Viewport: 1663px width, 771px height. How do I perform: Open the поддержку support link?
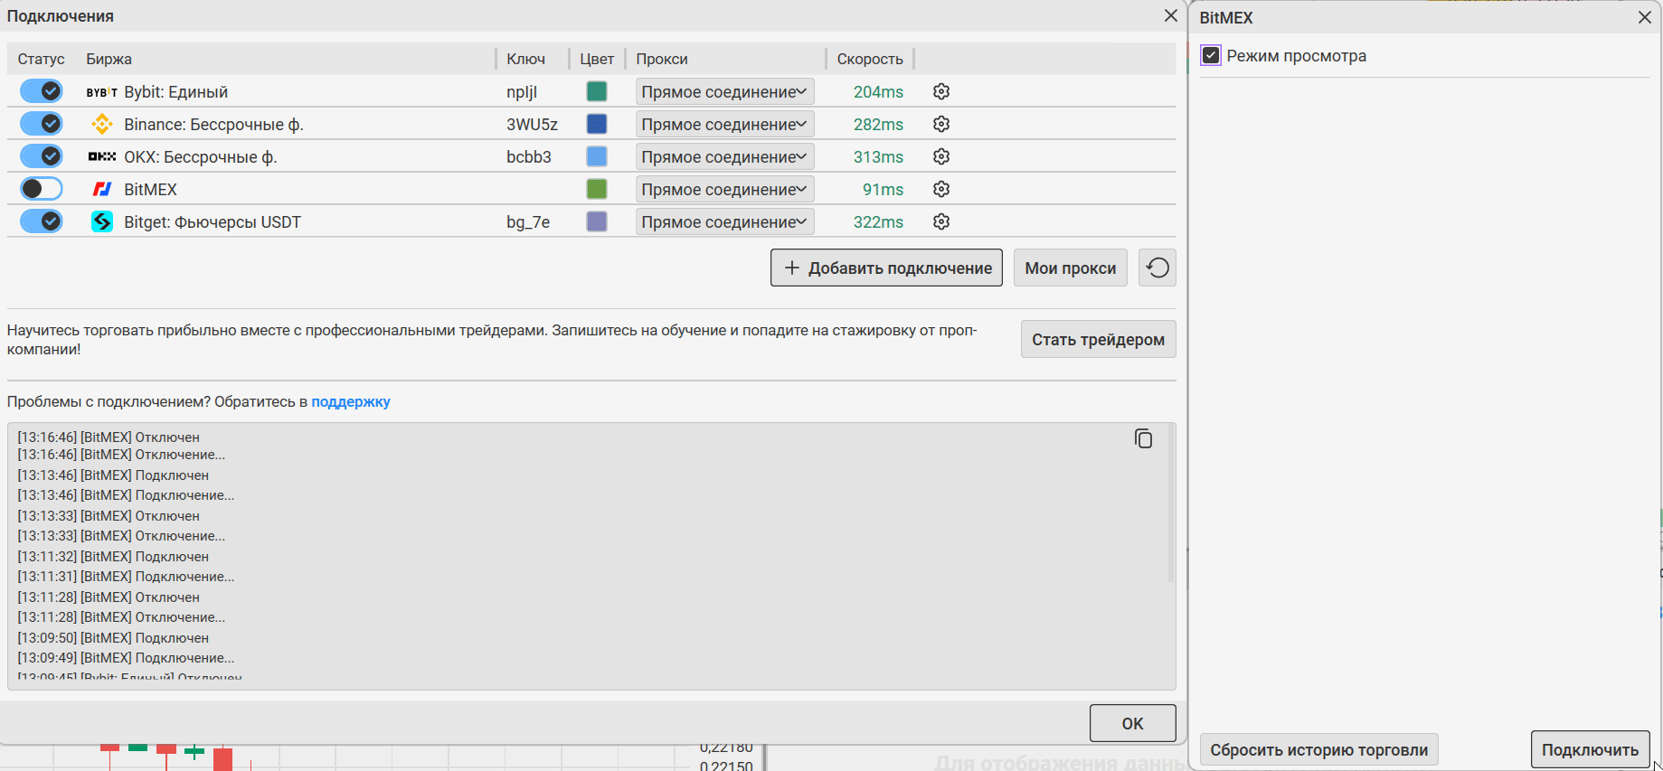[x=351, y=401]
